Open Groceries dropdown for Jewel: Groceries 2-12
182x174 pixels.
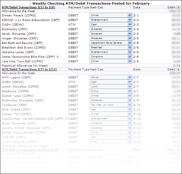[111, 123]
